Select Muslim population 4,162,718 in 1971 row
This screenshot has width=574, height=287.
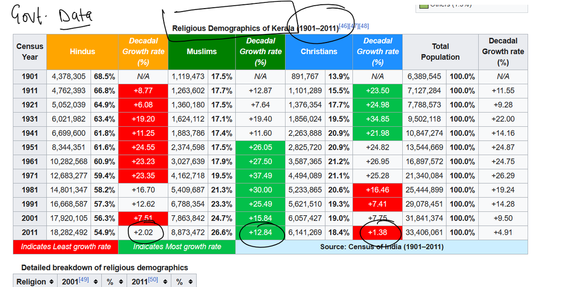(188, 176)
